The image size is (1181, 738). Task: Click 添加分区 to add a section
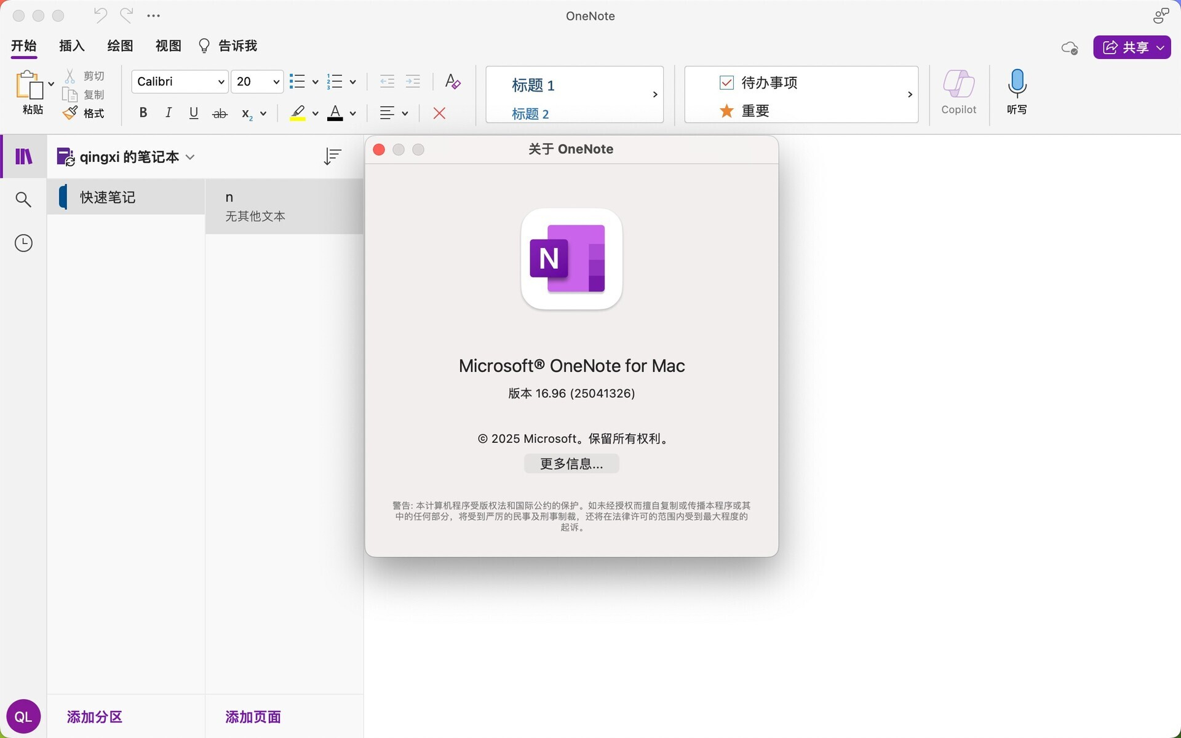[95, 716]
